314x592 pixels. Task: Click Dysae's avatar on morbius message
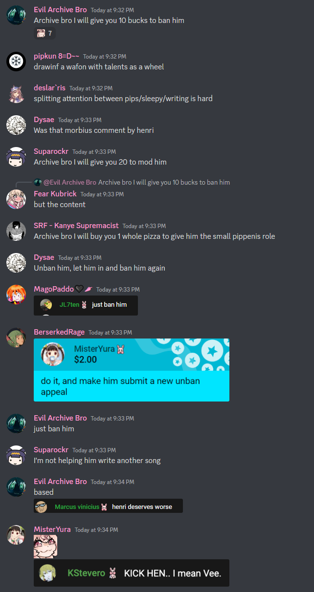16,125
